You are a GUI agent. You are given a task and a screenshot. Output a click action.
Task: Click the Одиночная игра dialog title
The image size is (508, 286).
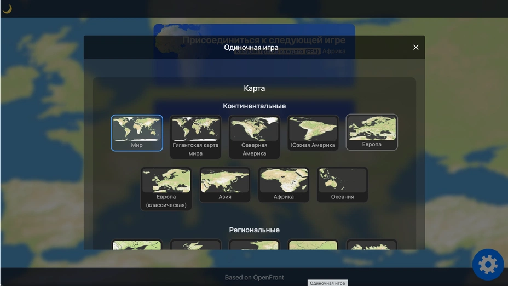click(x=251, y=48)
